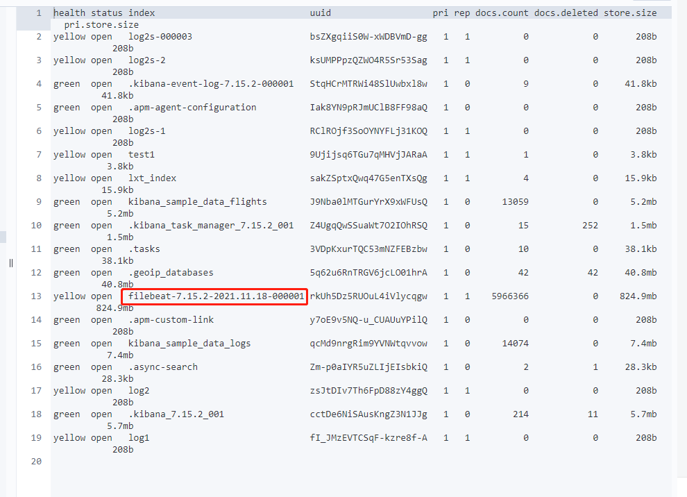Select index name log2s-2

[x=147, y=60]
